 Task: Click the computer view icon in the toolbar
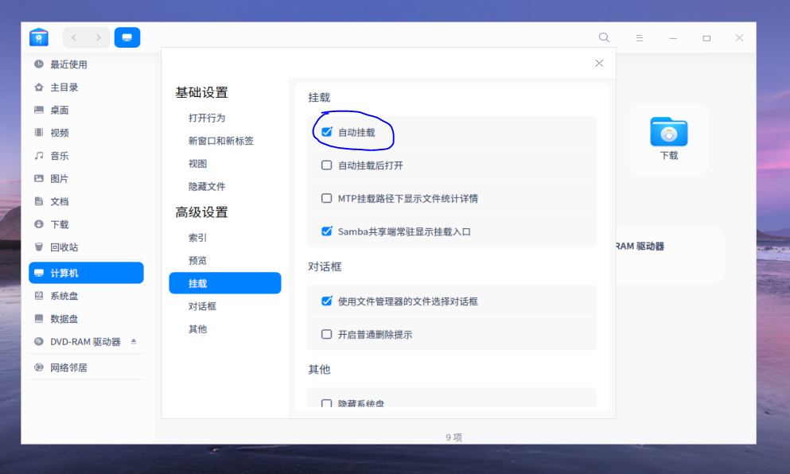(x=126, y=37)
